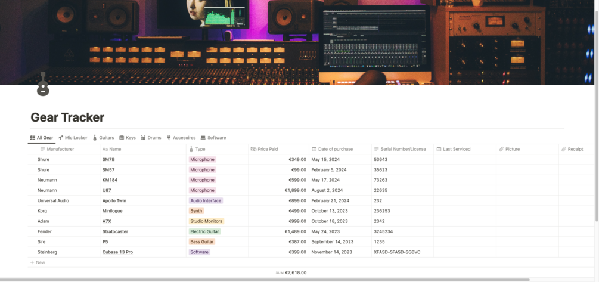Screen dimensions: 599x282
Task: Click the Drums tab drum icon
Action: pos(143,138)
